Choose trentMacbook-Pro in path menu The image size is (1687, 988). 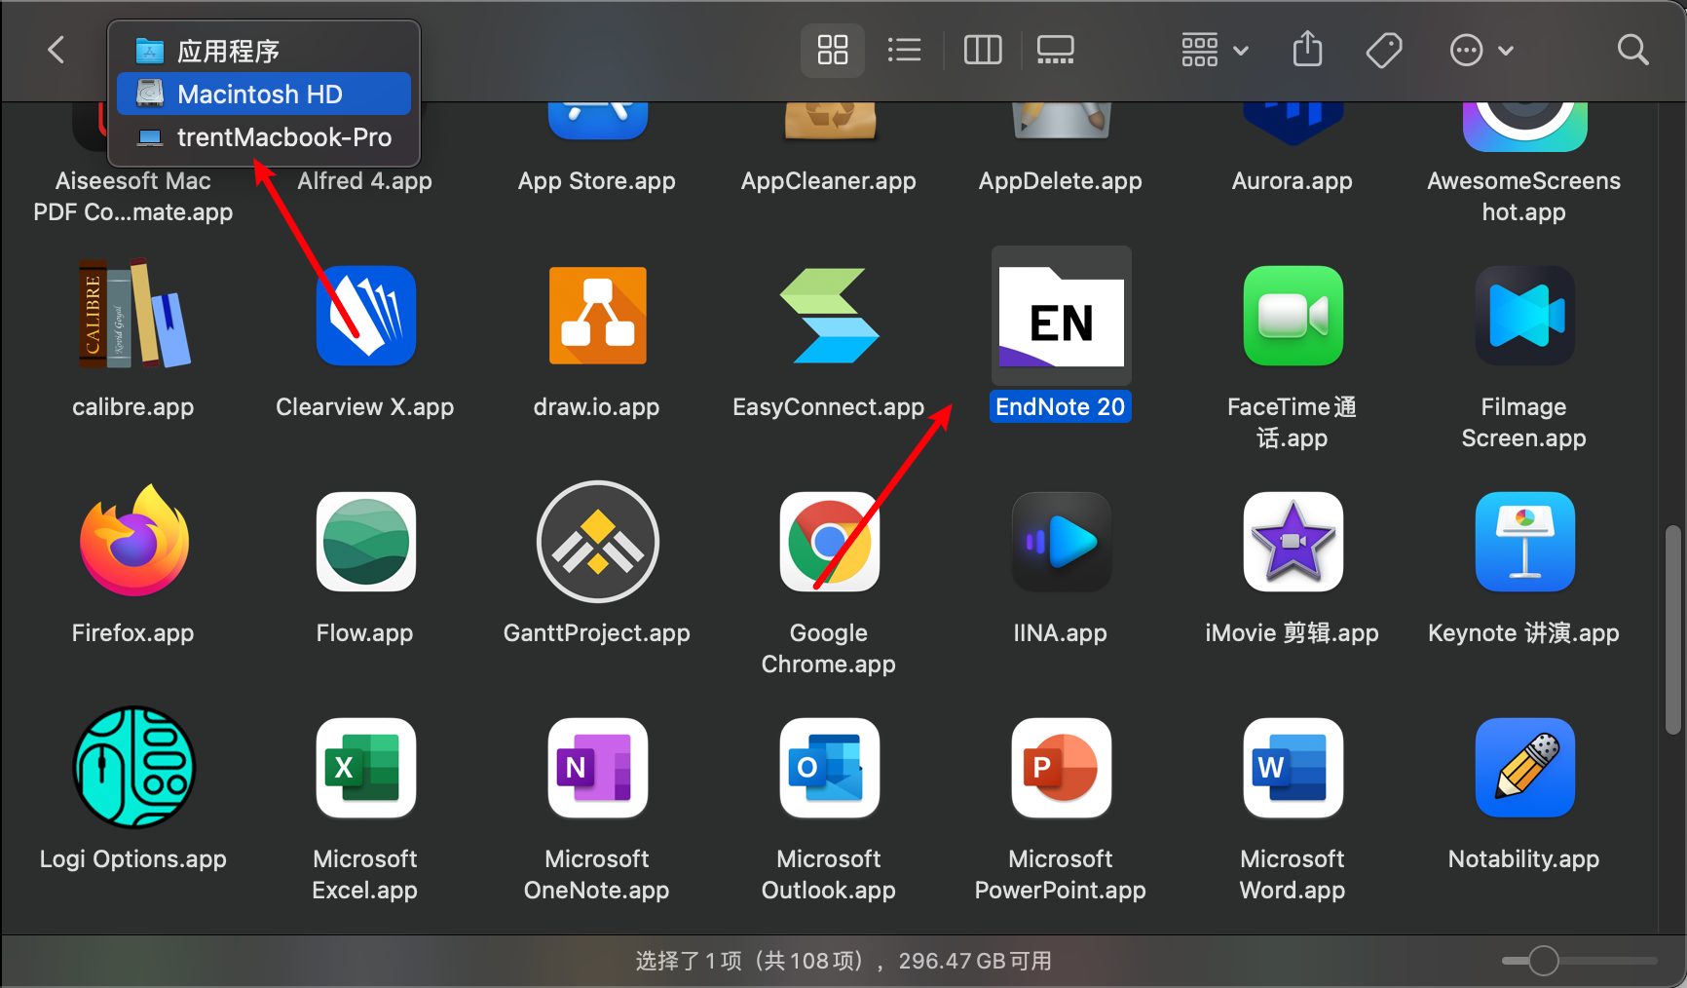click(x=264, y=136)
